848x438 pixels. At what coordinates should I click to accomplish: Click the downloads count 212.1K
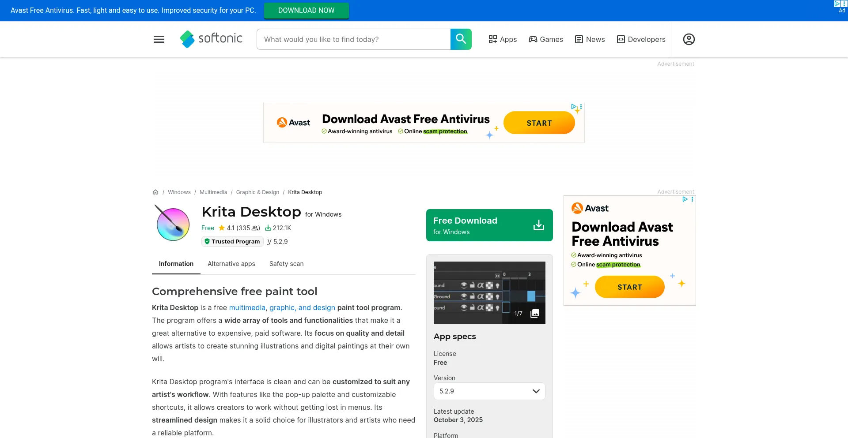(x=278, y=228)
